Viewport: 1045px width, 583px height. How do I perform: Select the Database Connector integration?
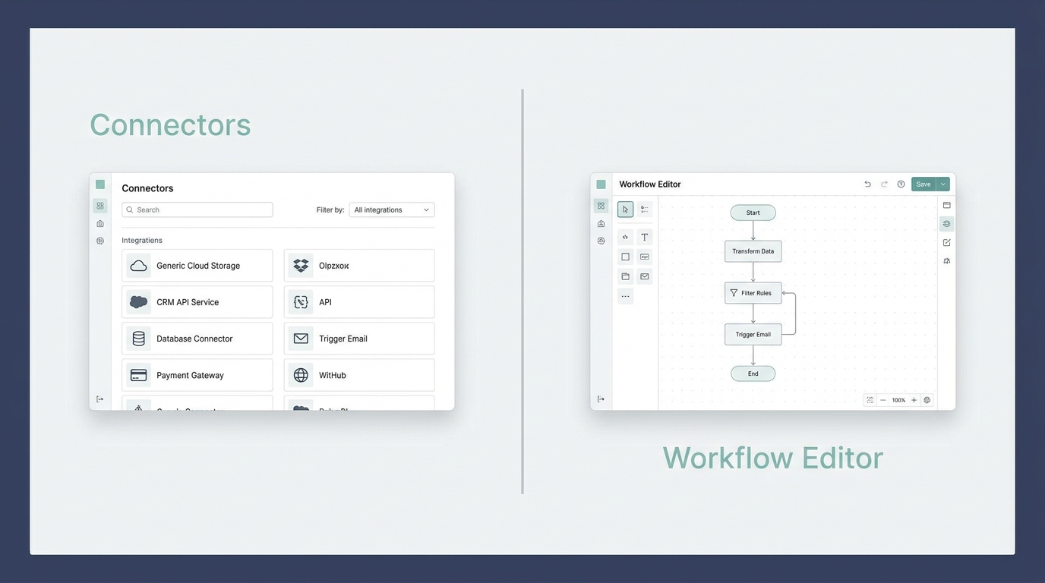click(x=197, y=339)
